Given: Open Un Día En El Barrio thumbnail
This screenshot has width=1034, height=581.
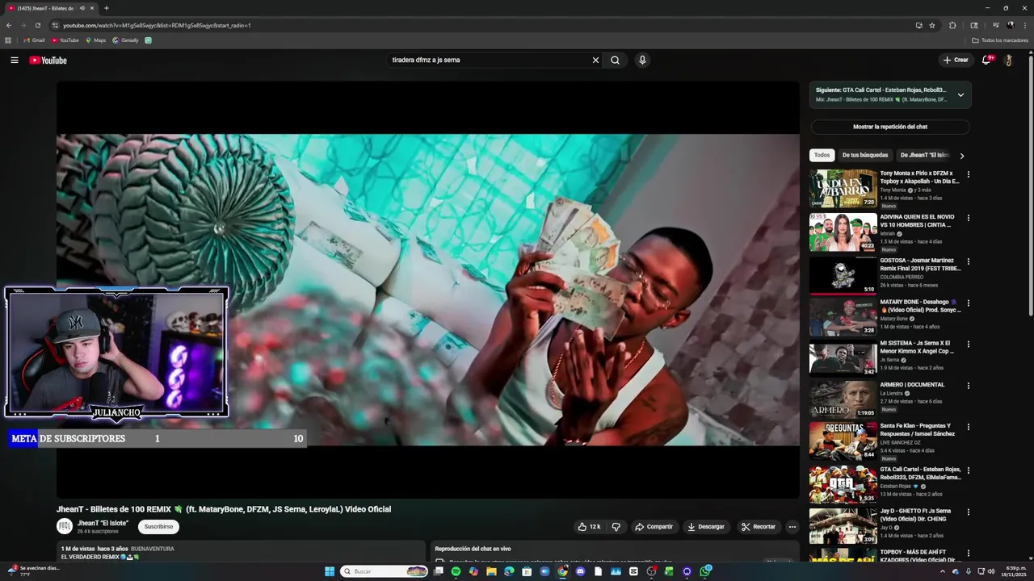Looking at the screenshot, I should (x=843, y=188).
